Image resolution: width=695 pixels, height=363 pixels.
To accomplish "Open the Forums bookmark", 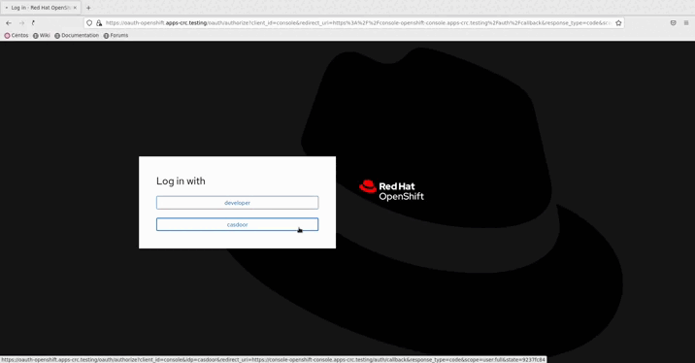I will tap(116, 36).
